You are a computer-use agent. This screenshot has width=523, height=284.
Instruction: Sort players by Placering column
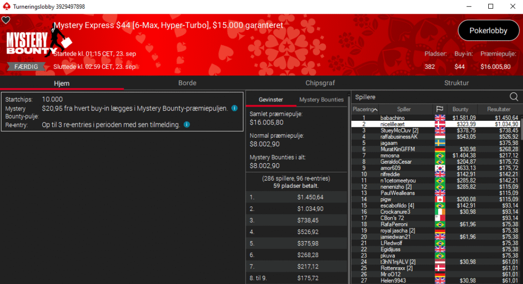365,109
